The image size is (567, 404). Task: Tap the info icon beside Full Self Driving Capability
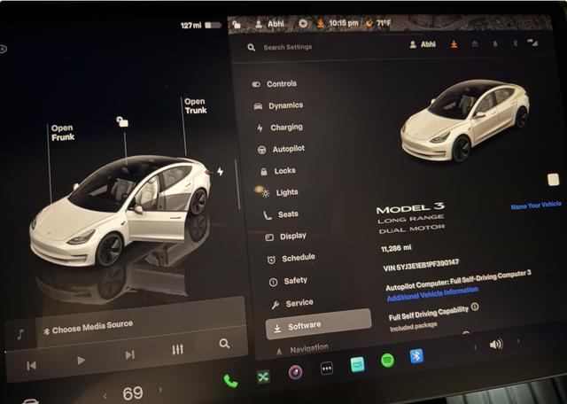(x=475, y=307)
